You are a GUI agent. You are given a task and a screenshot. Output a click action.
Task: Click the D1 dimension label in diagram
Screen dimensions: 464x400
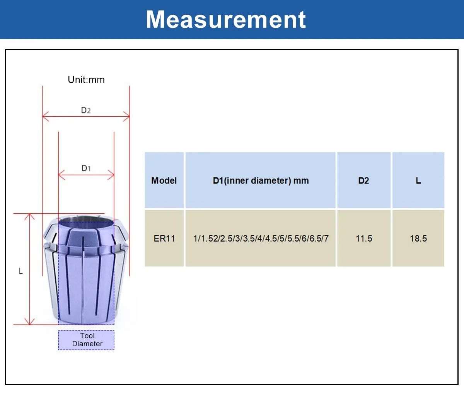point(86,168)
